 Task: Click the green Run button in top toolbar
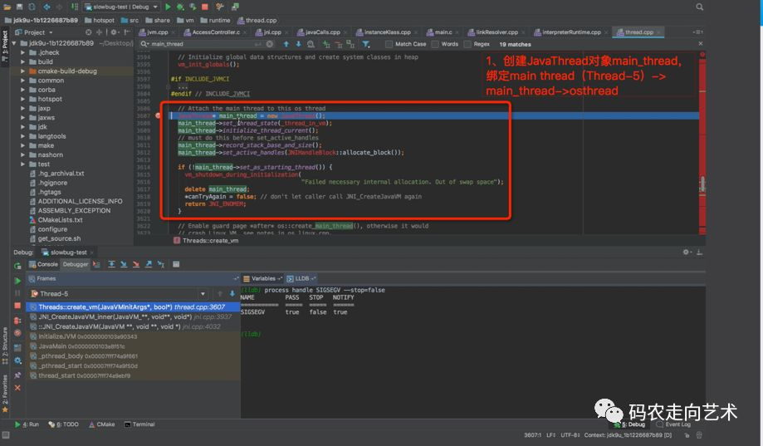point(169,7)
